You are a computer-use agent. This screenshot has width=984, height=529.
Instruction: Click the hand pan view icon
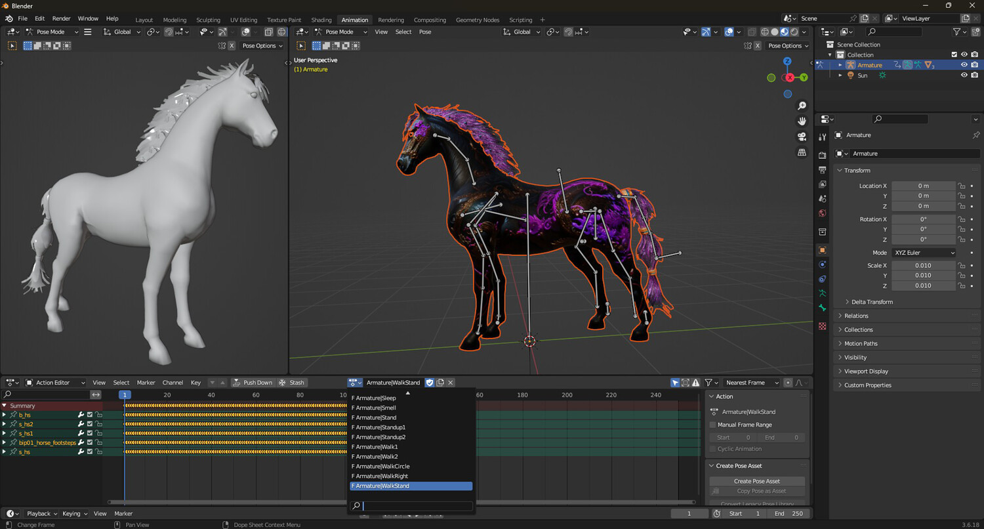coord(802,121)
